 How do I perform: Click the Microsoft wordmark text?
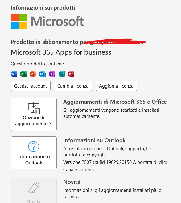coord(57,21)
